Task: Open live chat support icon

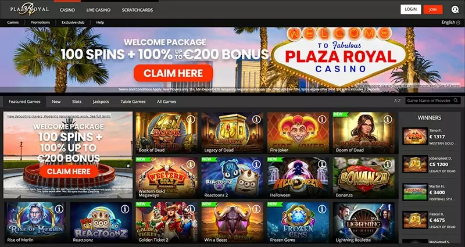Action: tap(455, 9)
